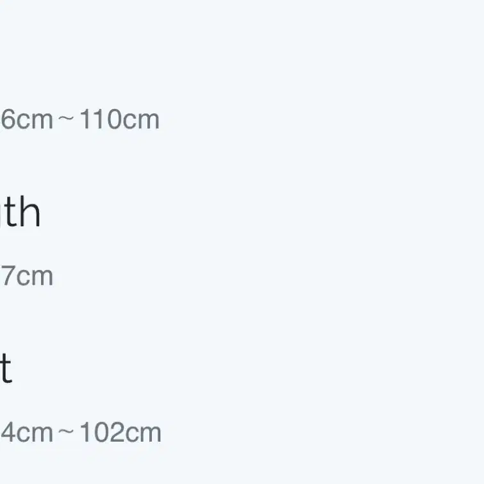Click the '102' digits in bottom range

(101, 433)
